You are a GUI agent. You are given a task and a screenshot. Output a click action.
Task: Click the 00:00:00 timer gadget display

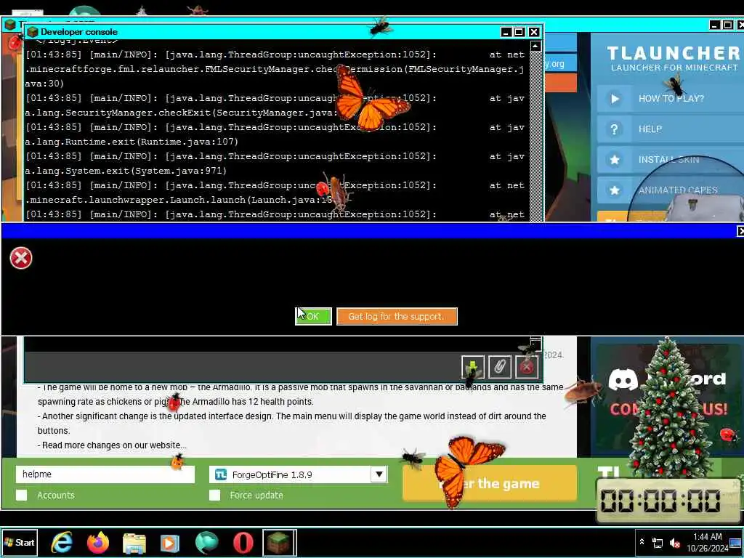[661, 501]
